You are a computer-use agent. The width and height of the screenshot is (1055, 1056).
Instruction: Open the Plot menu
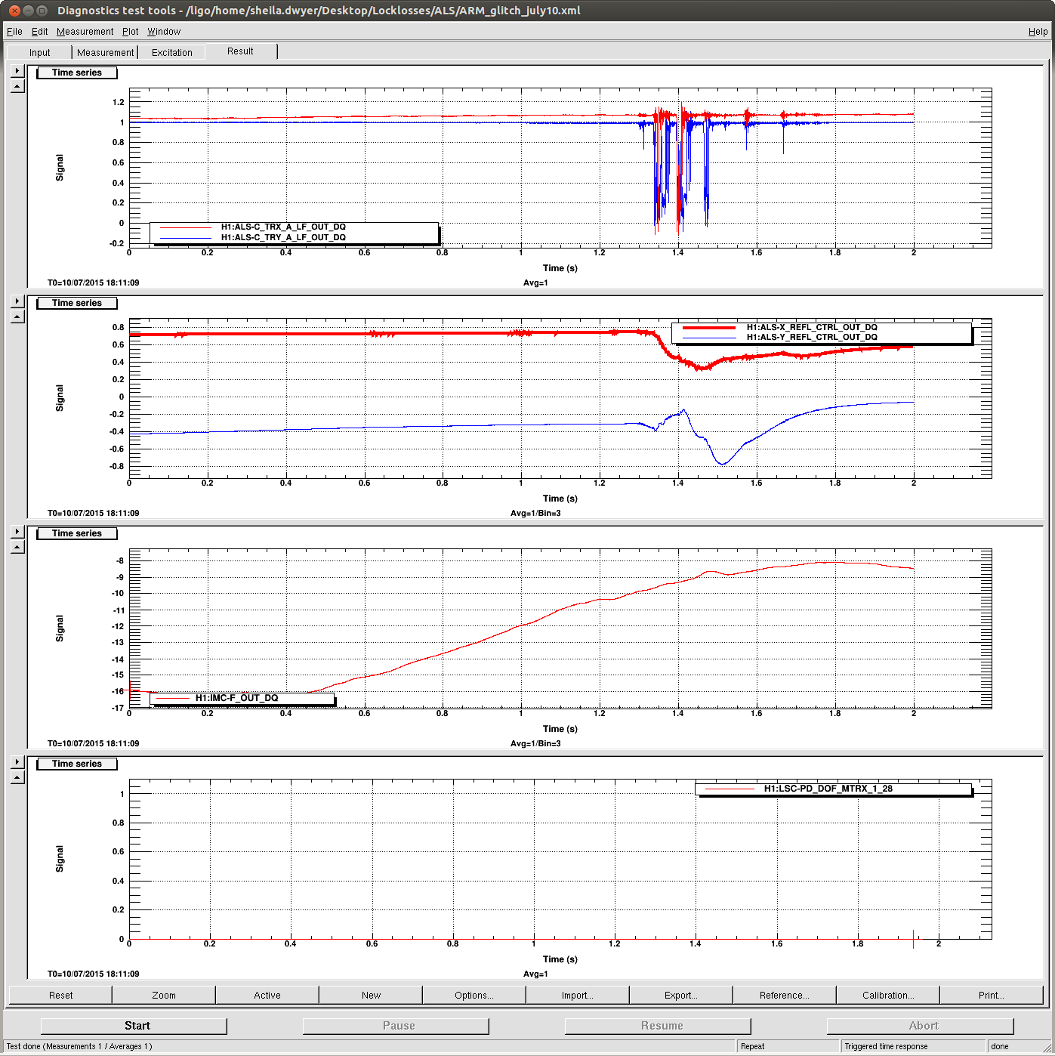[131, 32]
